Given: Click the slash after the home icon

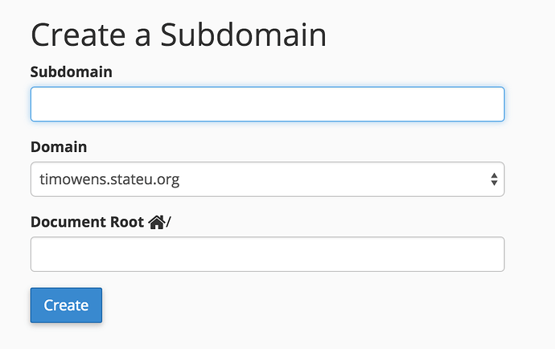Looking at the screenshot, I should pyautogui.click(x=168, y=222).
